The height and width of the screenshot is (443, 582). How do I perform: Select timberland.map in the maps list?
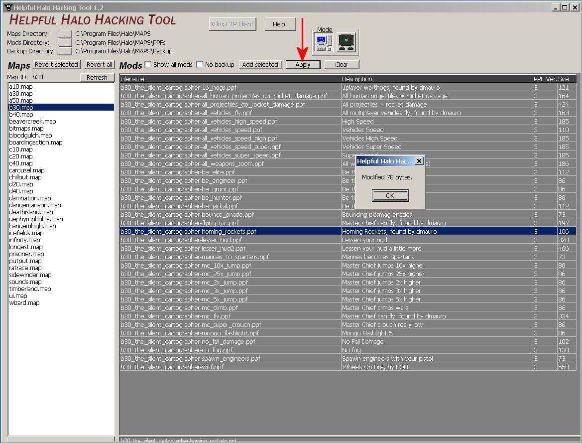click(x=61, y=289)
